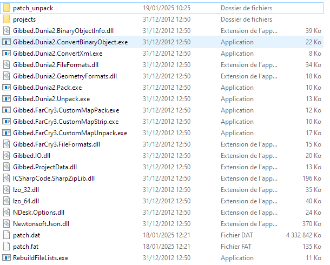Click the projects folder icon

click(6, 19)
